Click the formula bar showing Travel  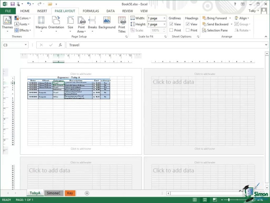165,45
